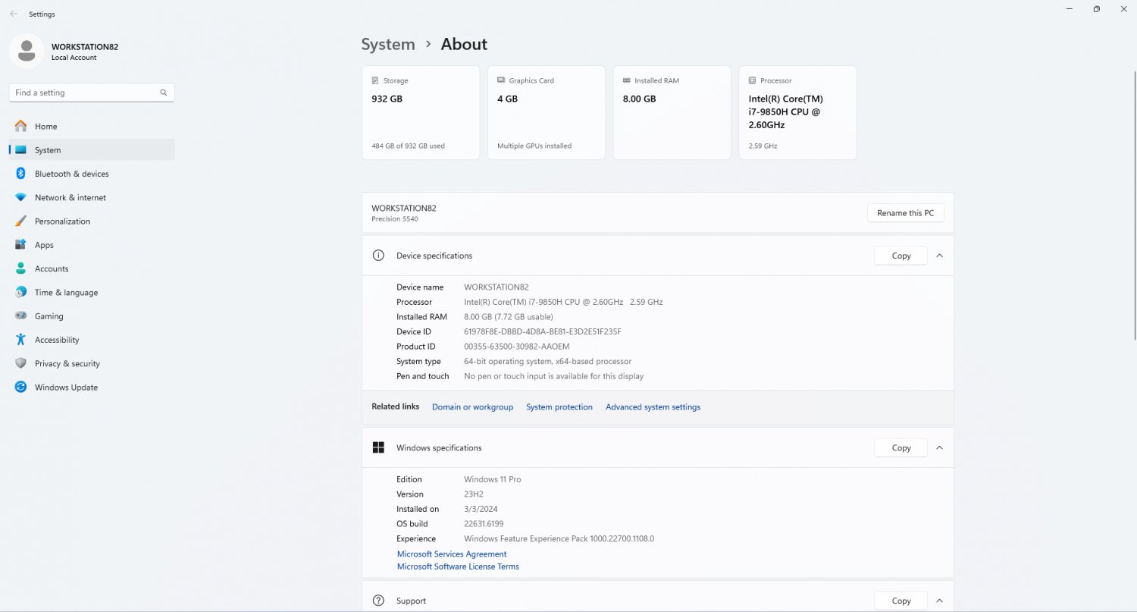The height and width of the screenshot is (612, 1137).
Task: Click the Product ID value 00355-63500-30982-AAOEM
Action: point(516,347)
